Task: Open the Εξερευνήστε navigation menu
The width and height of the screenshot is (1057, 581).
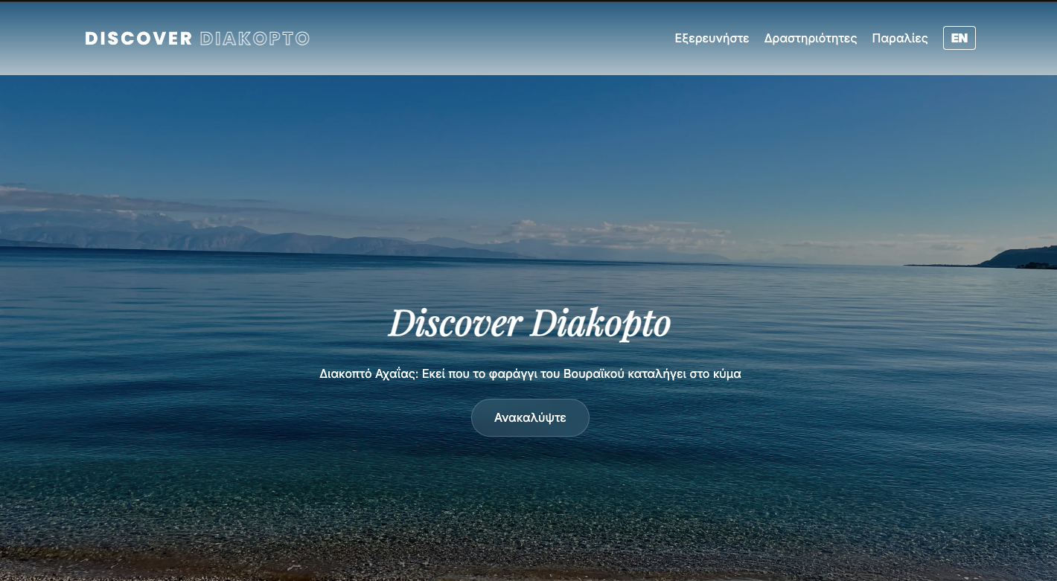Action: 712,38
